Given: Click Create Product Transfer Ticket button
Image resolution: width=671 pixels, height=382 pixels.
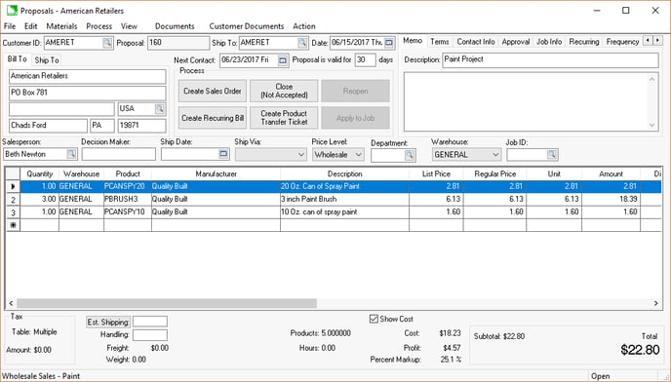Looking at the screenshot, I should [284, 118].
